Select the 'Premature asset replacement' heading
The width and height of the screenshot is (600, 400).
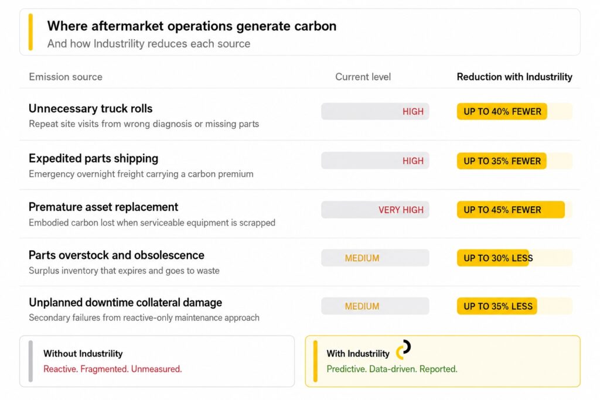tap(103, 207)
